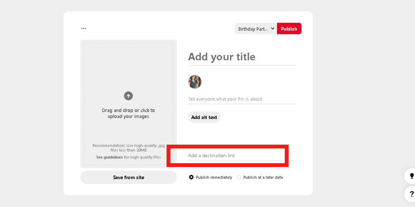This screenshot has width=415, height=207.
Task: Click the Drag and drop upload text
Action: 128,114
